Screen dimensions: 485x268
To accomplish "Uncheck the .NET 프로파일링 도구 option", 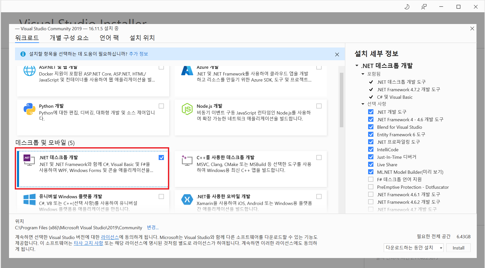I will click(371, 142).
